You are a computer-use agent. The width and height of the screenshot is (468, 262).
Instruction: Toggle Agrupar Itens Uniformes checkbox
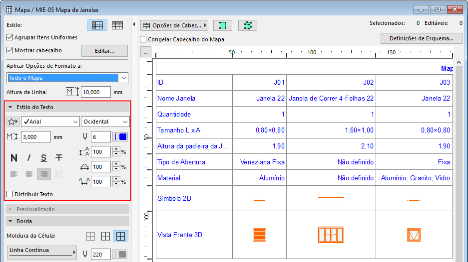[10, 37]
